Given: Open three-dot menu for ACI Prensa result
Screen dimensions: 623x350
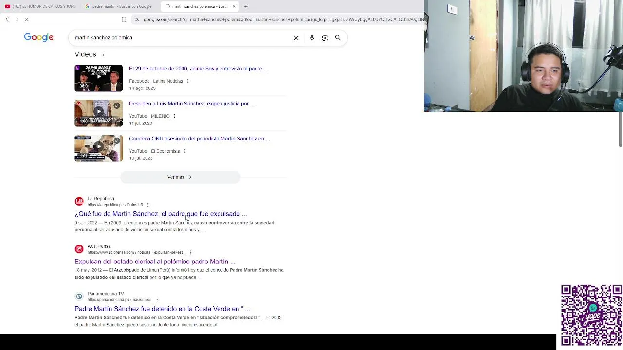Looking at the screenshot, I should point(191,253).
